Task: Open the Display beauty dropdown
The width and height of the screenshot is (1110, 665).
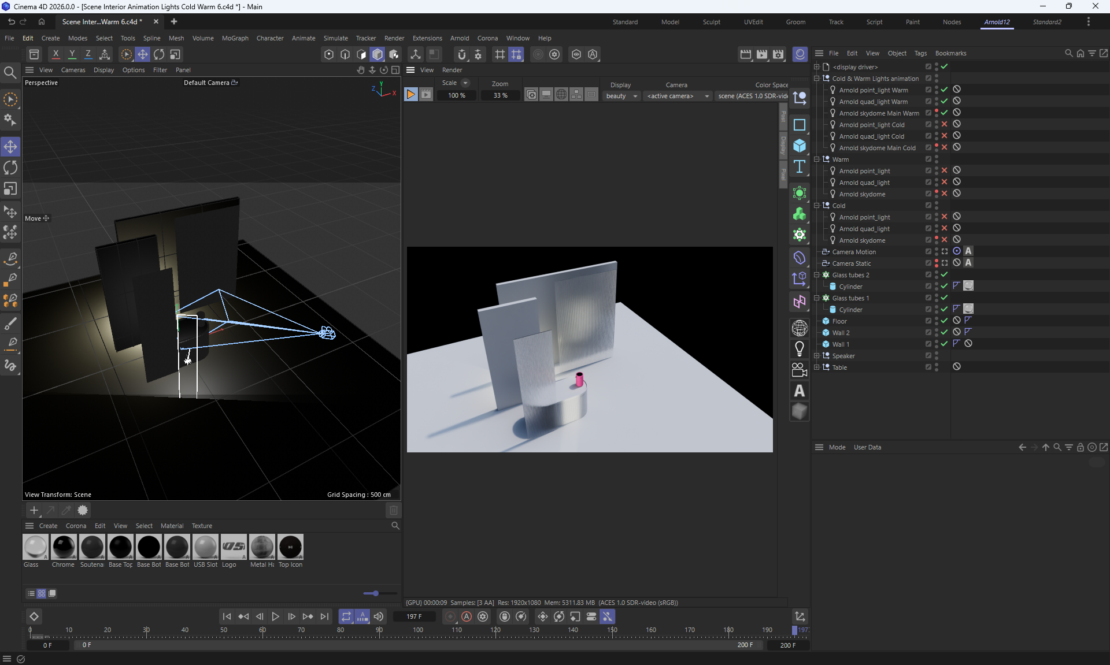Action: click(x=621, y=96)
